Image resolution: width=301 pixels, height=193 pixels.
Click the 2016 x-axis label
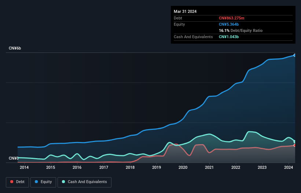click(77, 167)
